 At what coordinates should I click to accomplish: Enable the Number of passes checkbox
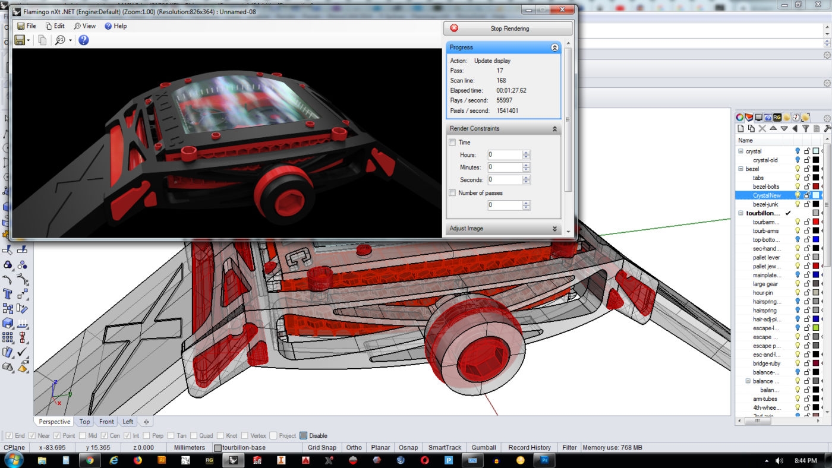tap(452, 193)
